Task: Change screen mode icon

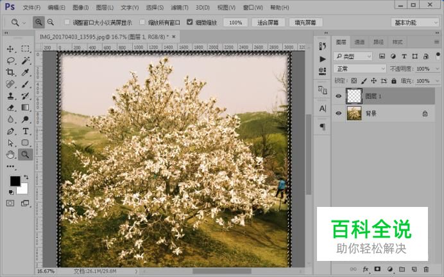Action: pyautogui.click(x=25, y=203)
